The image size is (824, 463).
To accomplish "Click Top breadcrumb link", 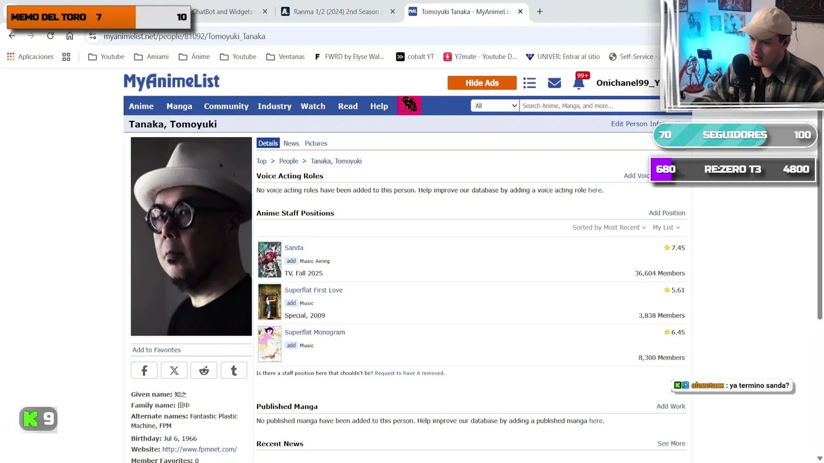I will click(x=261, y=161).
